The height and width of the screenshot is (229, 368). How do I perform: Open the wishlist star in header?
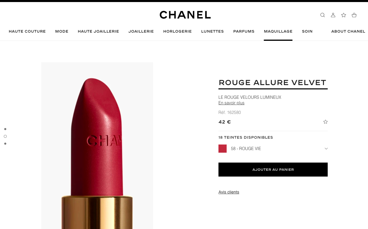(343, 15)
